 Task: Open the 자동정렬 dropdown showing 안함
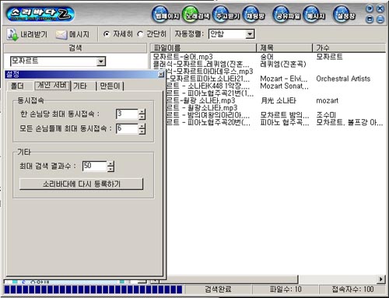click(232, 34)
